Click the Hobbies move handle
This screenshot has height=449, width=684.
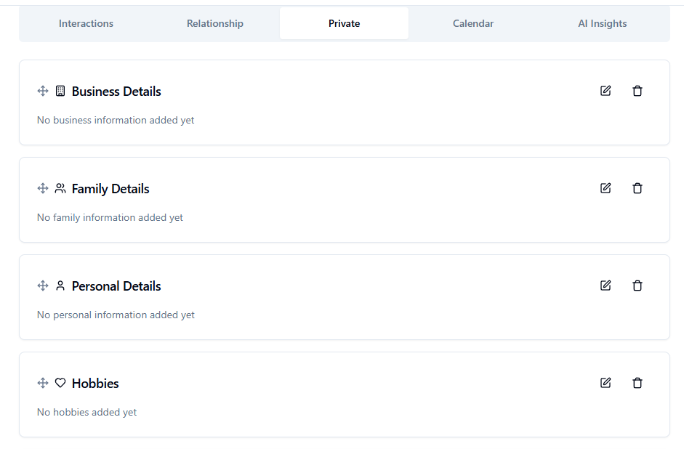click(x=43, y=383)
